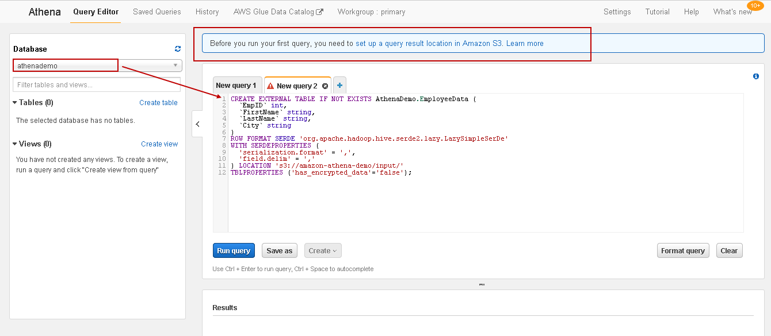Click the Format query button
771x336 pixels.
point(683,250)
